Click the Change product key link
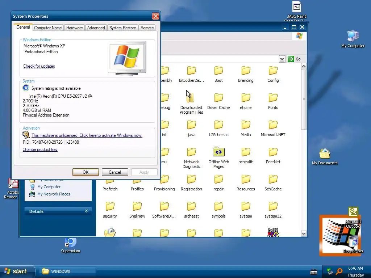 click(40, 149)
